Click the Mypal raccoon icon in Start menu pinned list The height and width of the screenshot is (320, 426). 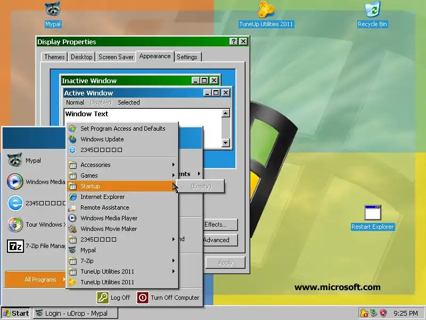15,161
